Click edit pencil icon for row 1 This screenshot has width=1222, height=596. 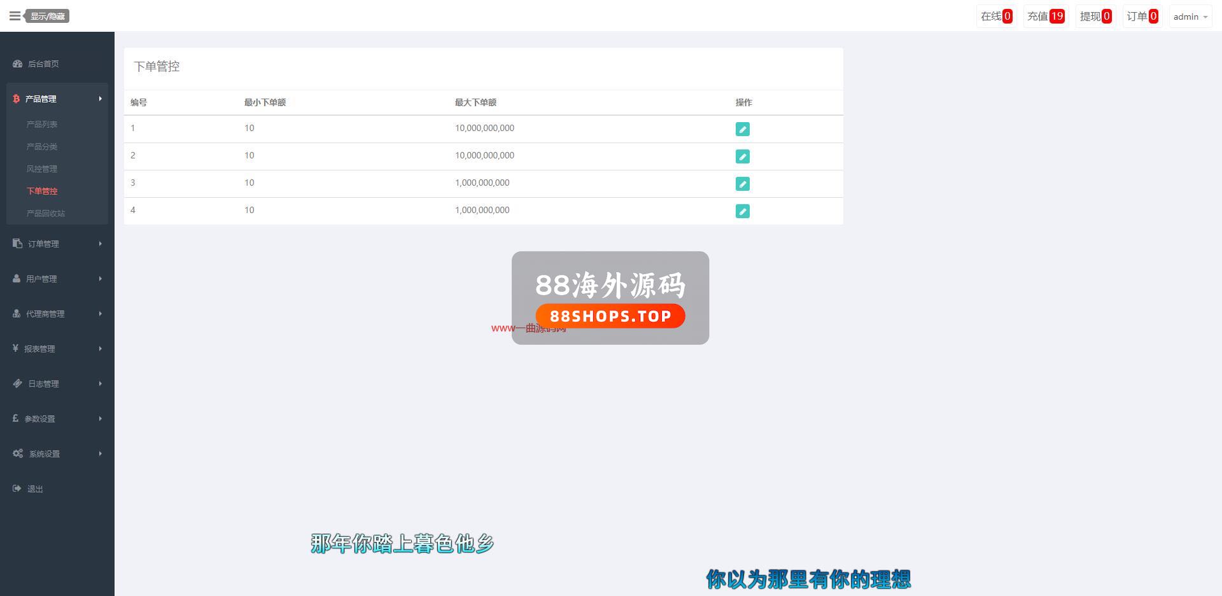pos(742,129)
